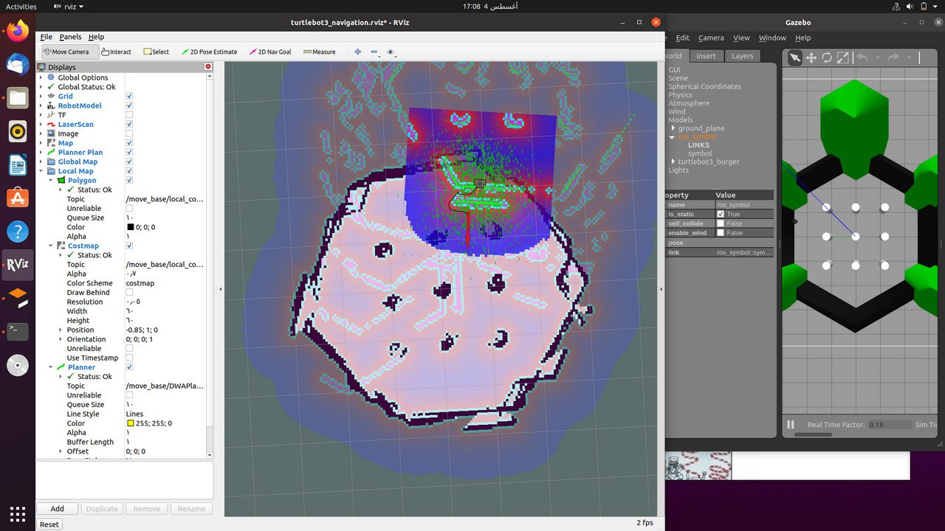
Task: Switch to the Move Camera tool
Action: pos(69,52)
